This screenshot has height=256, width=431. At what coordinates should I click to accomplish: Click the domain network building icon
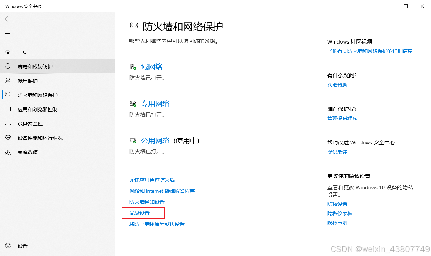(133, 67)
